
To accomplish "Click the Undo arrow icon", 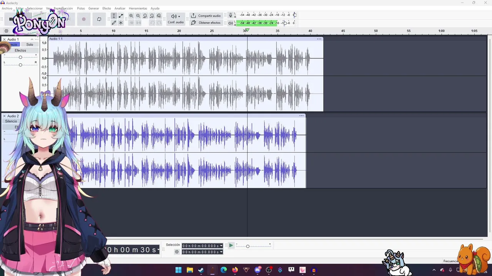I will [152, 23].
